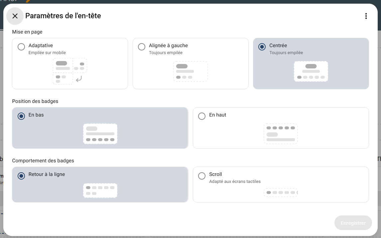Click the Retour à la ligne preview illustration
Screen dimensions: 381x238
pyautogui.click(x=100, y=190)
